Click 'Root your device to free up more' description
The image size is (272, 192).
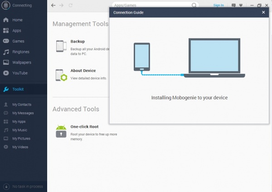click(x=94, y=134)
